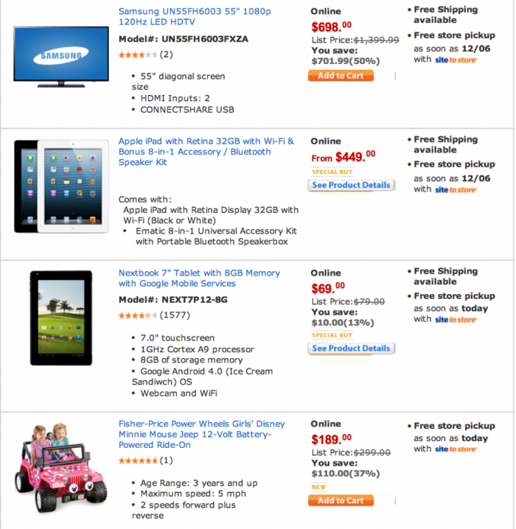Viewport: 516px width, 529px height.
Task: Click site to store logo in iPad row
Action: [x=456, y=189]
